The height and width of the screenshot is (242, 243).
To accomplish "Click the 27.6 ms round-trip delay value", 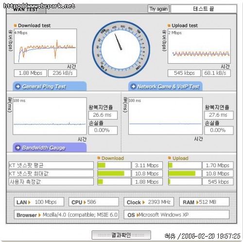I will (219, 115).
